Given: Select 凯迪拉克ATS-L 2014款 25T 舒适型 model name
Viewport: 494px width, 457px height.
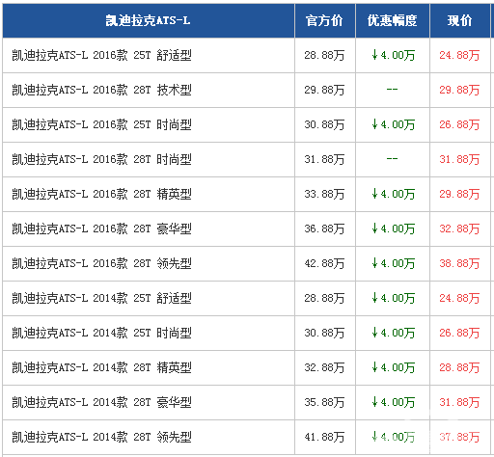Looking at the screenshot, I should (101, 298).
